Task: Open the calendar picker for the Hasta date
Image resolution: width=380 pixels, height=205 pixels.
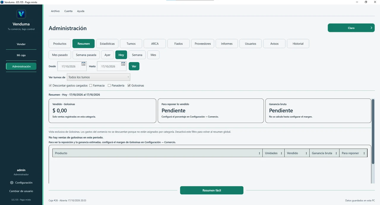Action: point(123,64)
